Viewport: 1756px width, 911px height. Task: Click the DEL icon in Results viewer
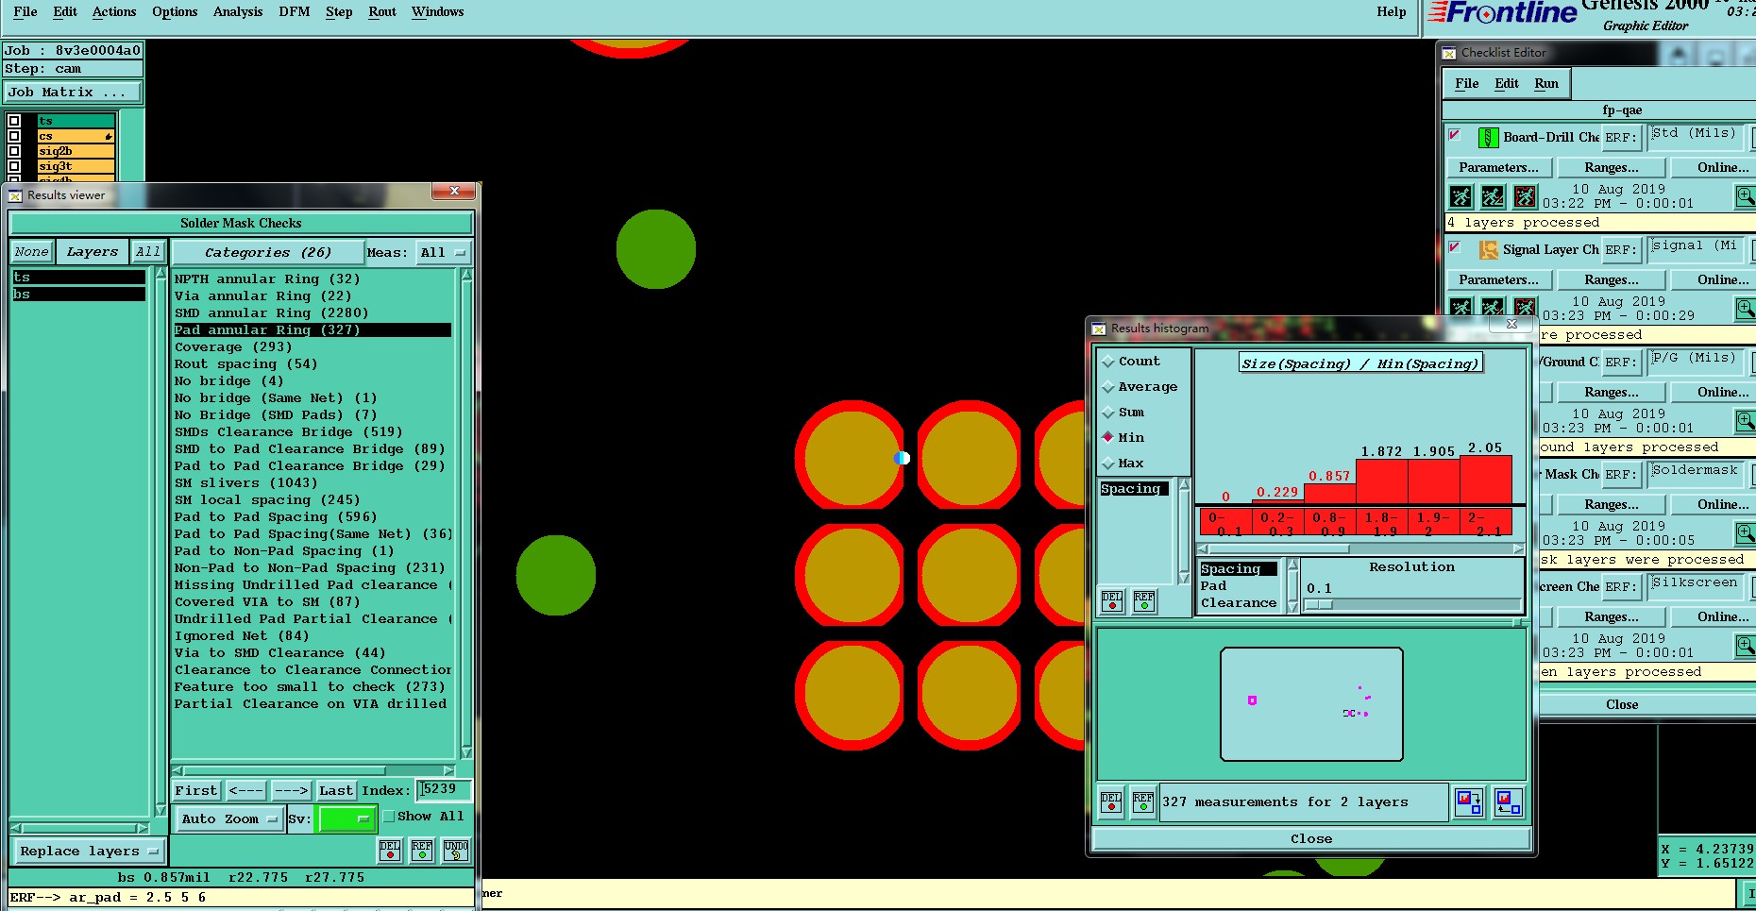click(x=390, y=851)
